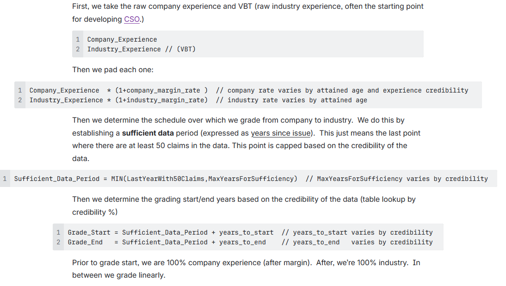Click the "Industry_Experience // (VBT)" code line
Screen dimensions: 506x286
(x=141, y=49)
